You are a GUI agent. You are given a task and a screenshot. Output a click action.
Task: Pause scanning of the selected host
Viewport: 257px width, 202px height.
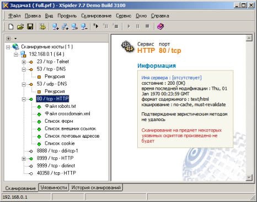pyautogui.click(x=105, y=26)
